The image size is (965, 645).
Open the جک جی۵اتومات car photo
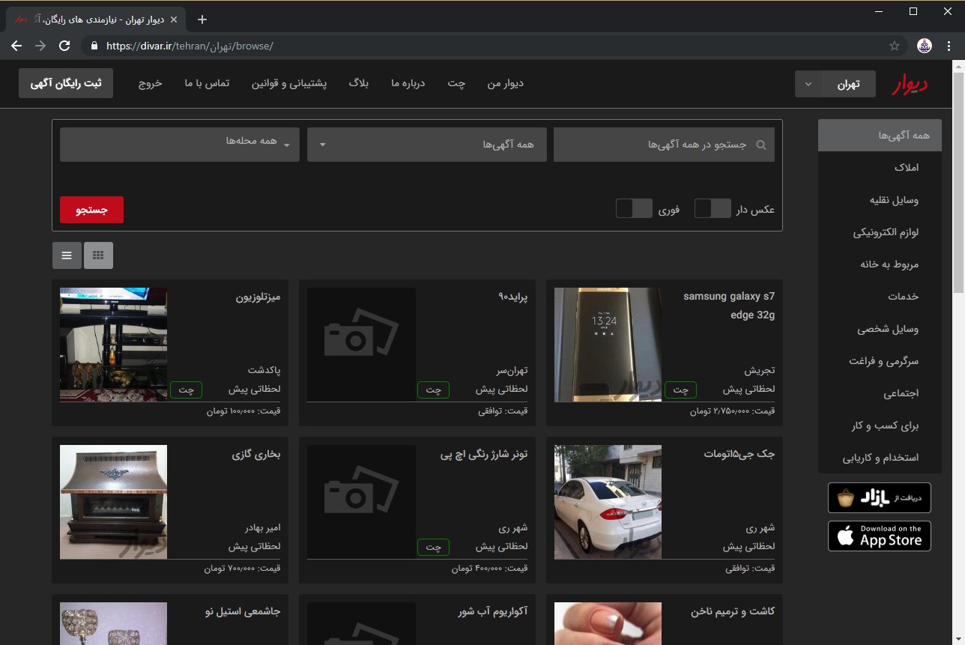(x=608, y=502)
